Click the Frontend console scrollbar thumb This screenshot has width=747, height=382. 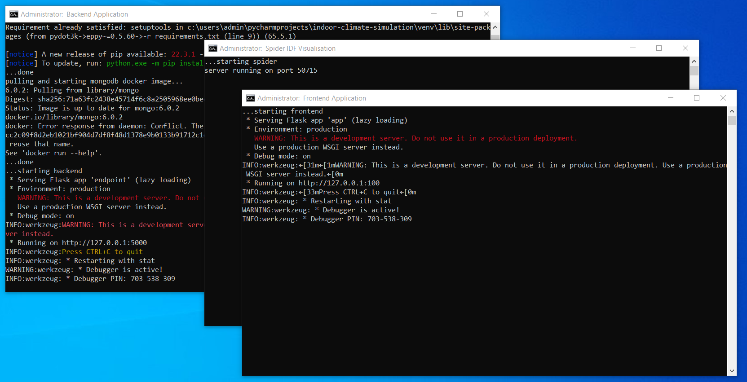coord(732,121)
